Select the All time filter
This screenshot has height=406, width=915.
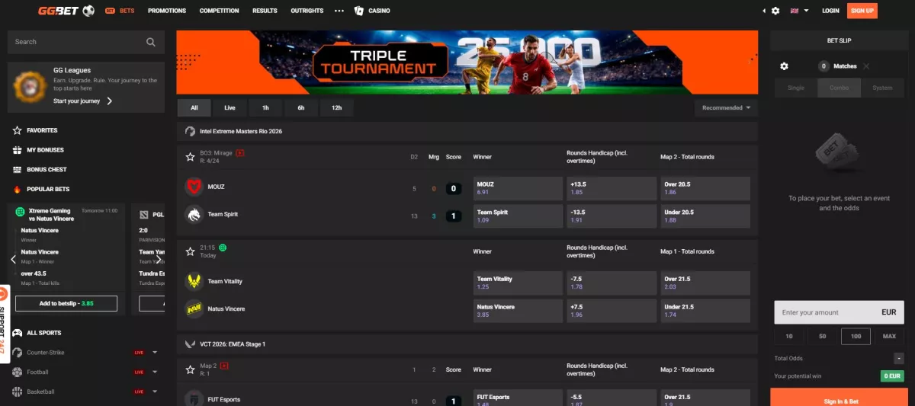click(194, 107)
